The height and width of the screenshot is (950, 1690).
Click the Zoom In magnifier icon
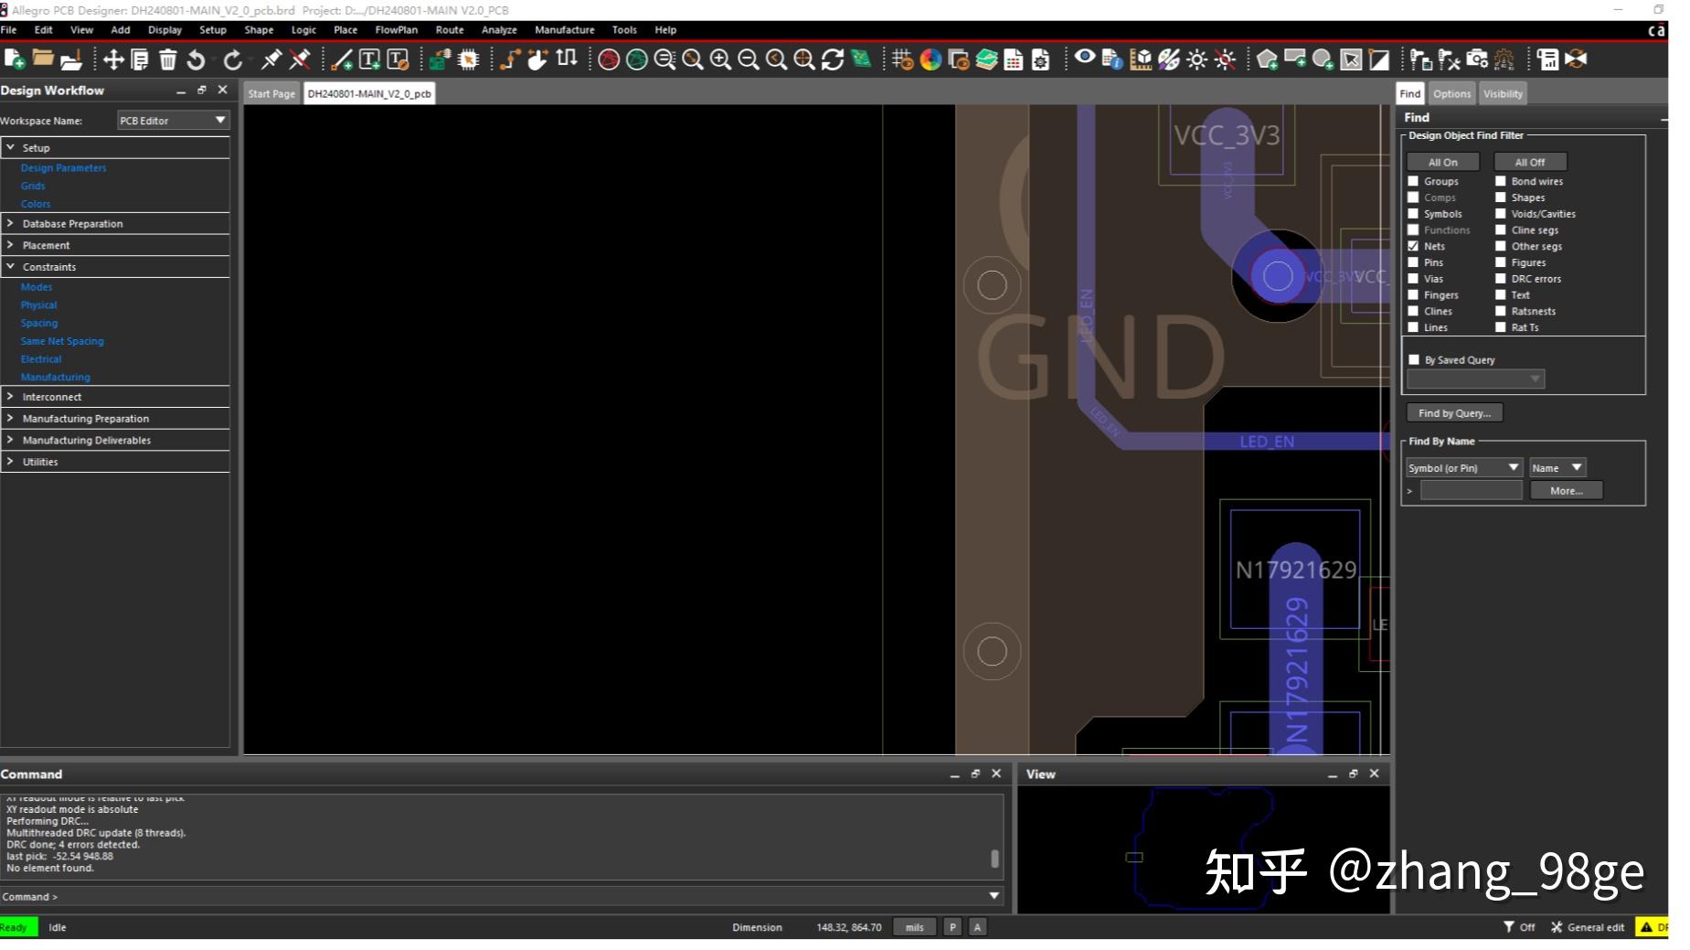[720, 59]
